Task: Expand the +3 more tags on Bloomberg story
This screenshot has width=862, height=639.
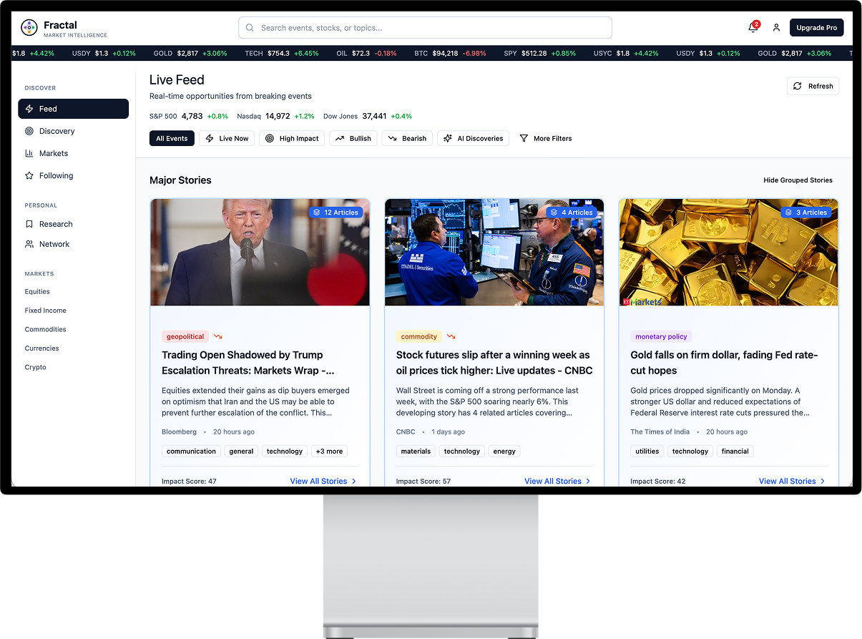Action: pos(329,451)
